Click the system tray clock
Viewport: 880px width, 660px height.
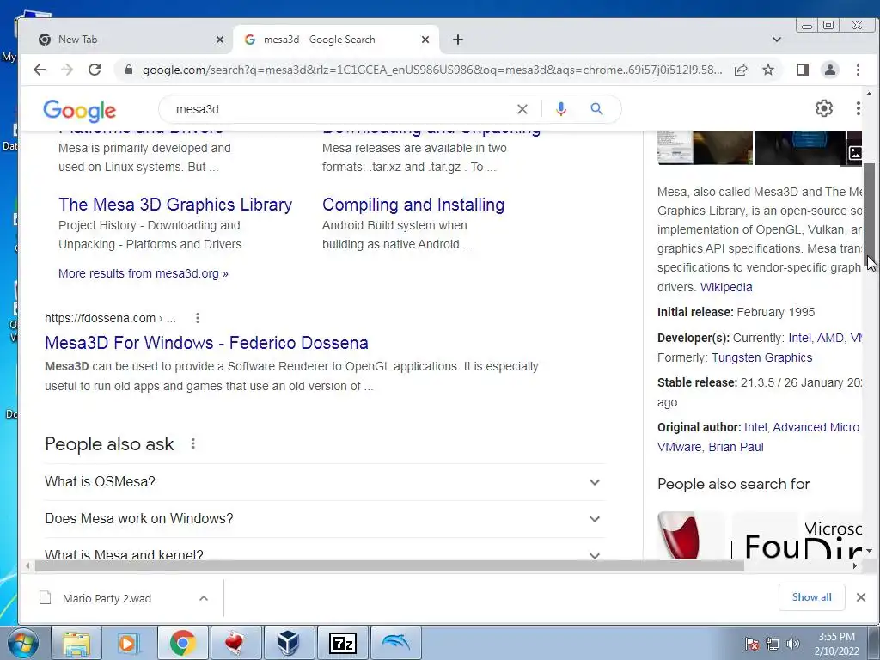pyautogui.click(x=836, y=644)
